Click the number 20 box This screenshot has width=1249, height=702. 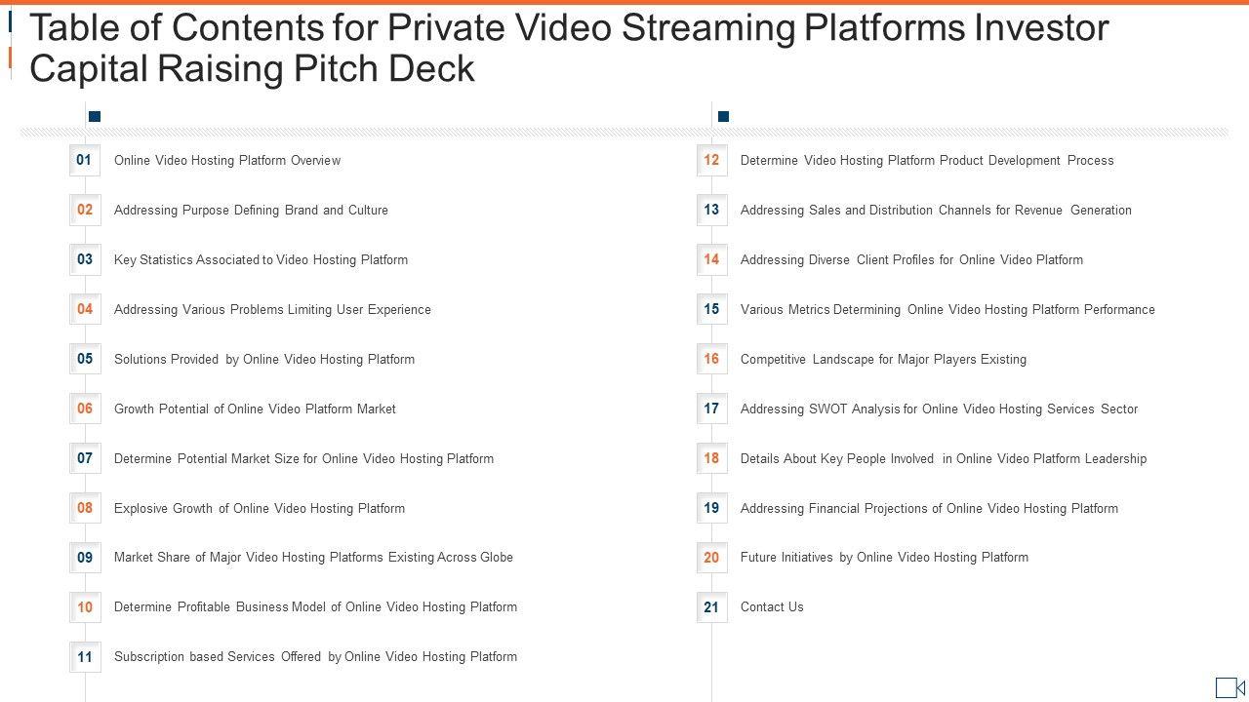click(711, 558)
